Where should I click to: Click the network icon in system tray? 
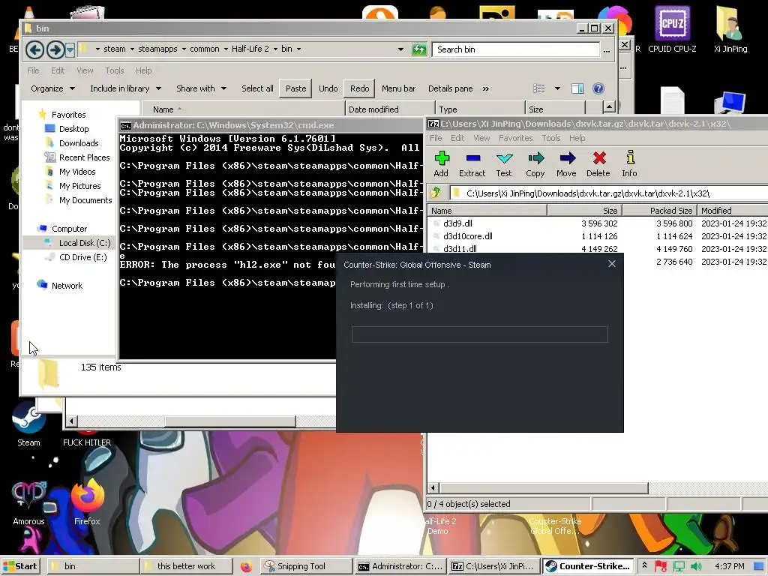[679, 566]
